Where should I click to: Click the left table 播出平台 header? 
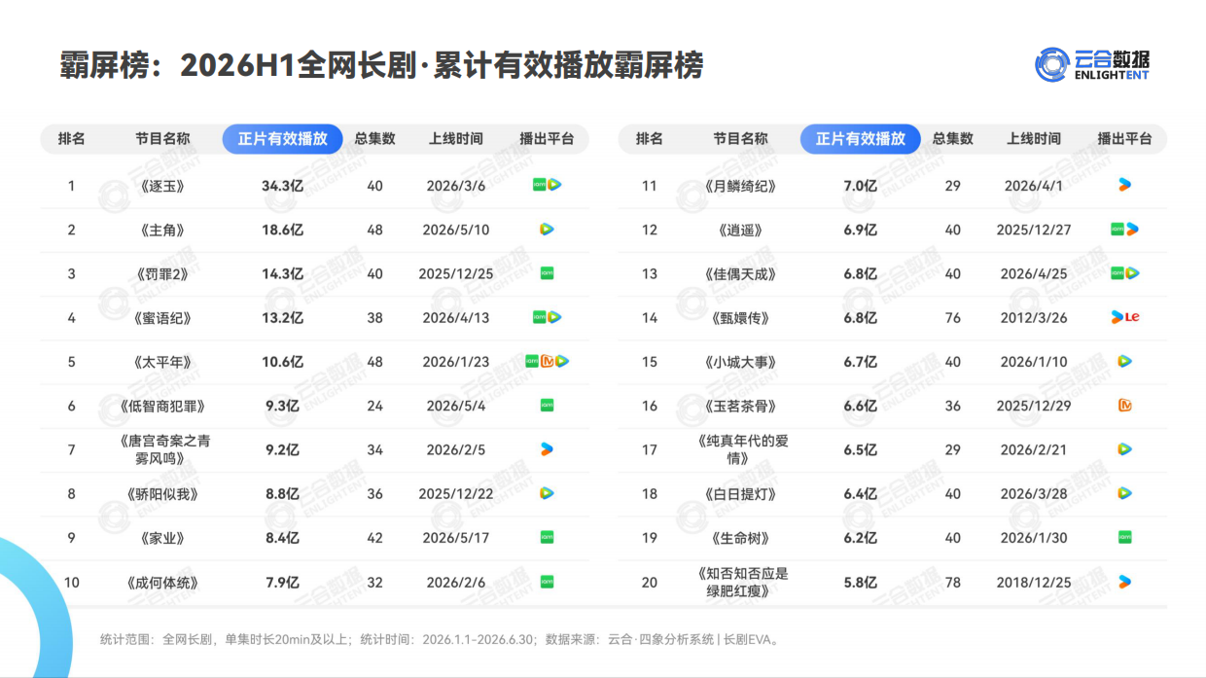tap(547, 139)
